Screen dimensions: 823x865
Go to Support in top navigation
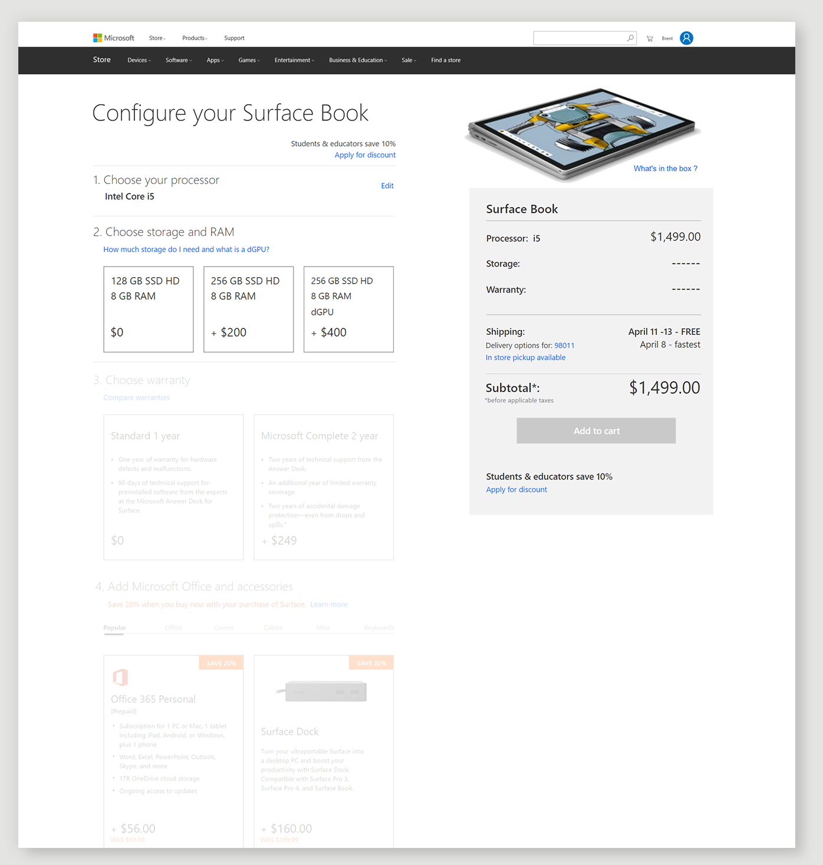tap(234, 38)
